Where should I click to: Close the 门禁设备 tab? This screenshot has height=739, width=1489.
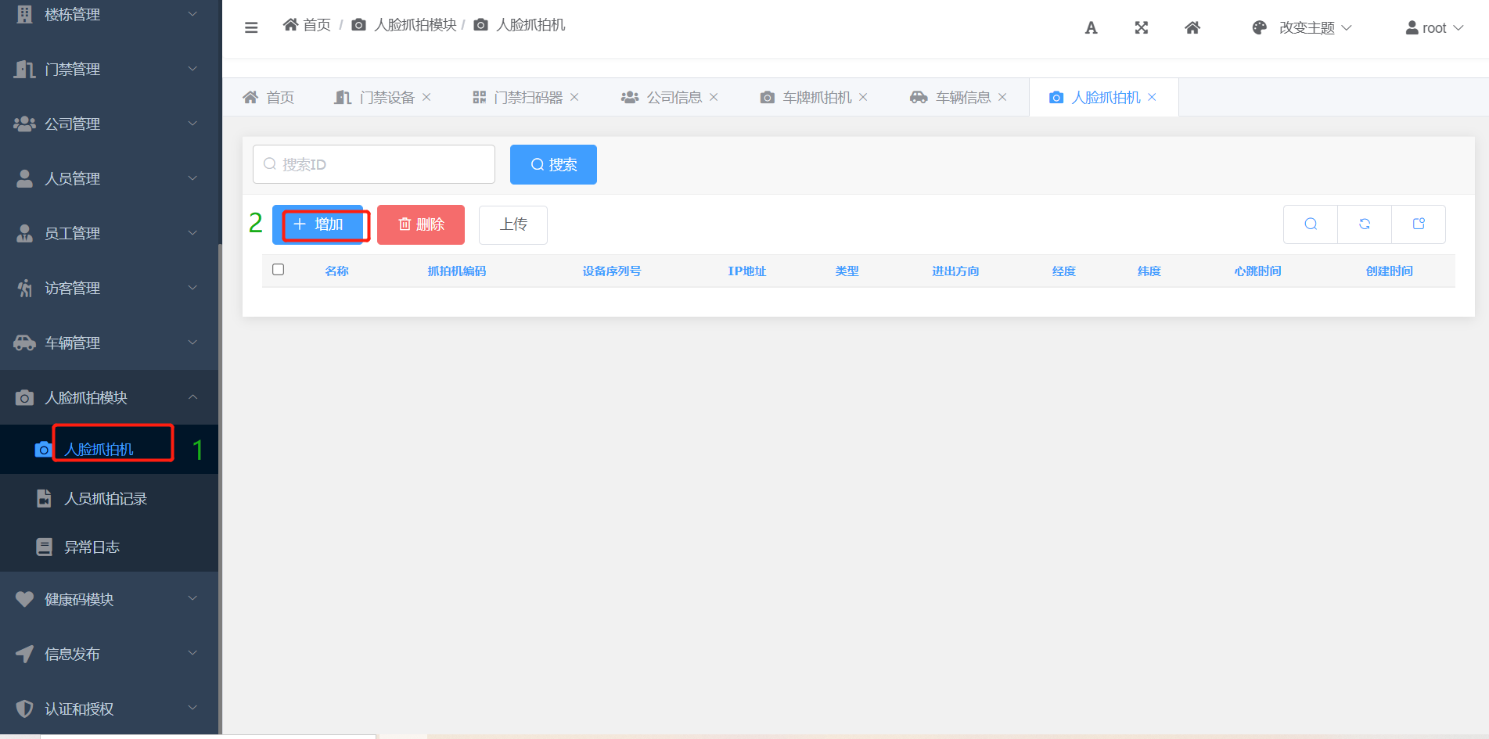coord(426,97)
